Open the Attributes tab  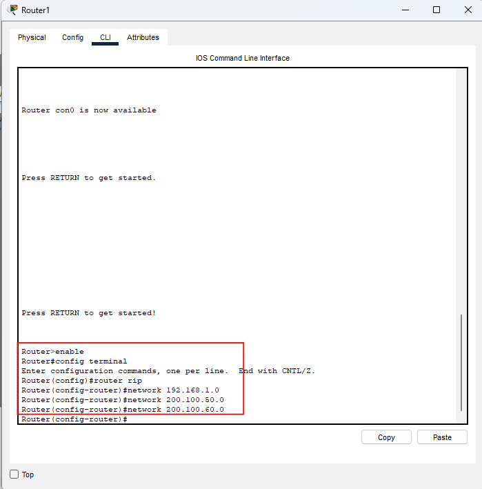pyautogui.click(x=143, y=37)
